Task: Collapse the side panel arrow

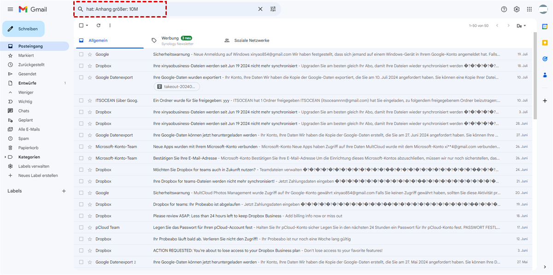Action: [x=545, y=267]
